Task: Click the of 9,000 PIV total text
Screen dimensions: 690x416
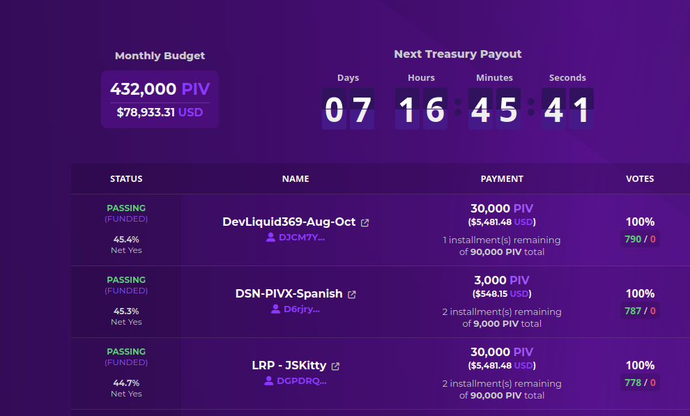Action: [502, 323]
